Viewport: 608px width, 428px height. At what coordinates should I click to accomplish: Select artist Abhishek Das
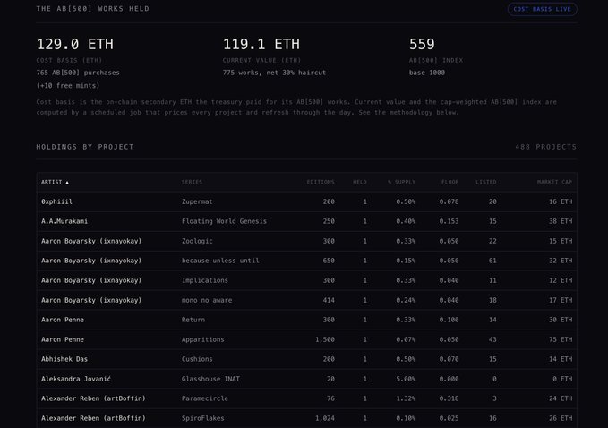click(x=64, y=359)
